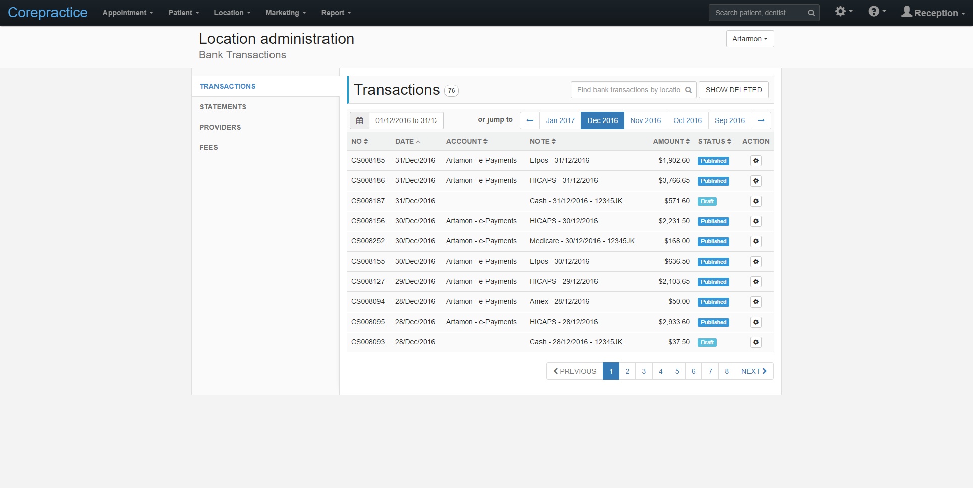Viewport: 973px width, 488px height.
Task: Click the search magnifier in the patient search bar
Action: coord(811,13)
